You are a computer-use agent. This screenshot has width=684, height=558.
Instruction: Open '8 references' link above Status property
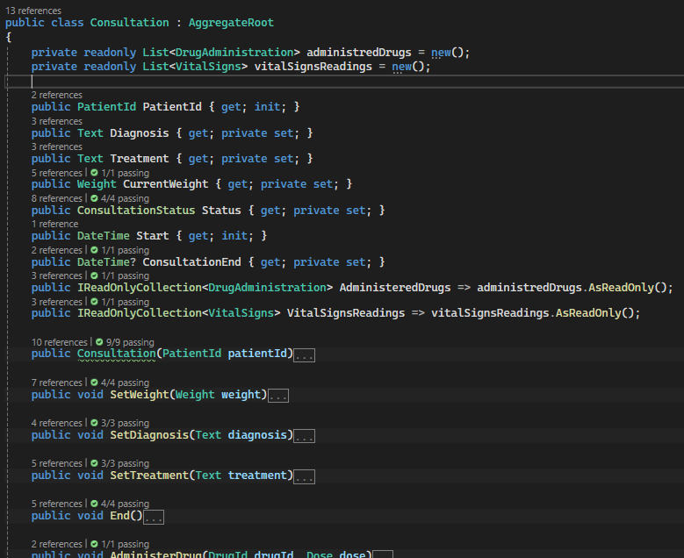coord(57,199)
